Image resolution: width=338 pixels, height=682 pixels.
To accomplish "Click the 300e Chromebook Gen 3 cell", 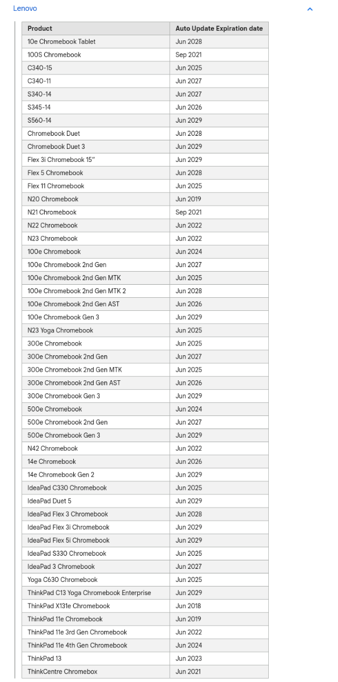I will 95,396.
